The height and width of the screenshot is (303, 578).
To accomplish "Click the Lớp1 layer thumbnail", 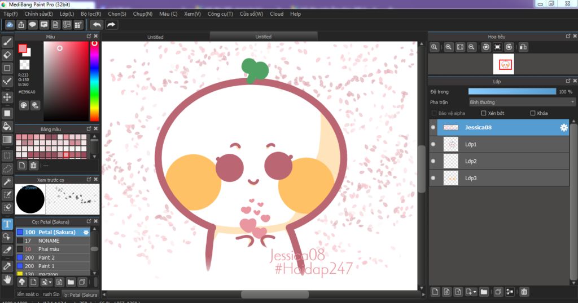I will [451, 144].
